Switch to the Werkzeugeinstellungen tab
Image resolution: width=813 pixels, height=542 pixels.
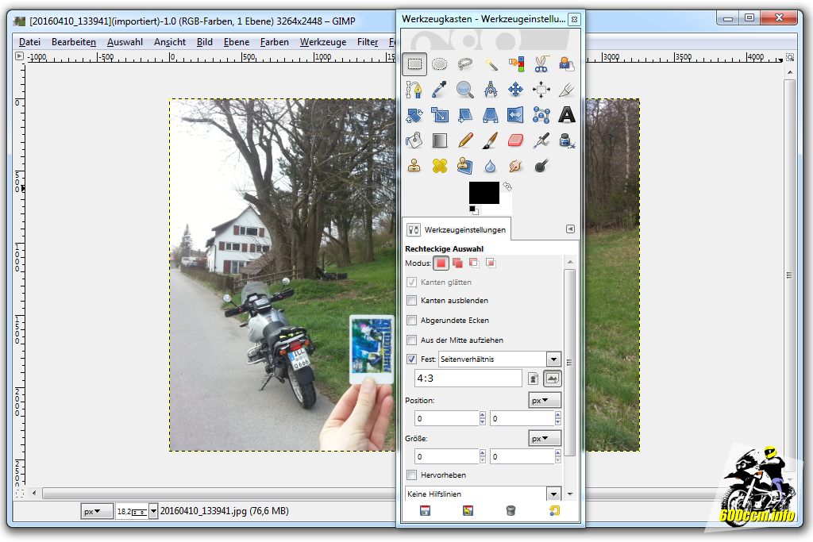click(457, 229)
